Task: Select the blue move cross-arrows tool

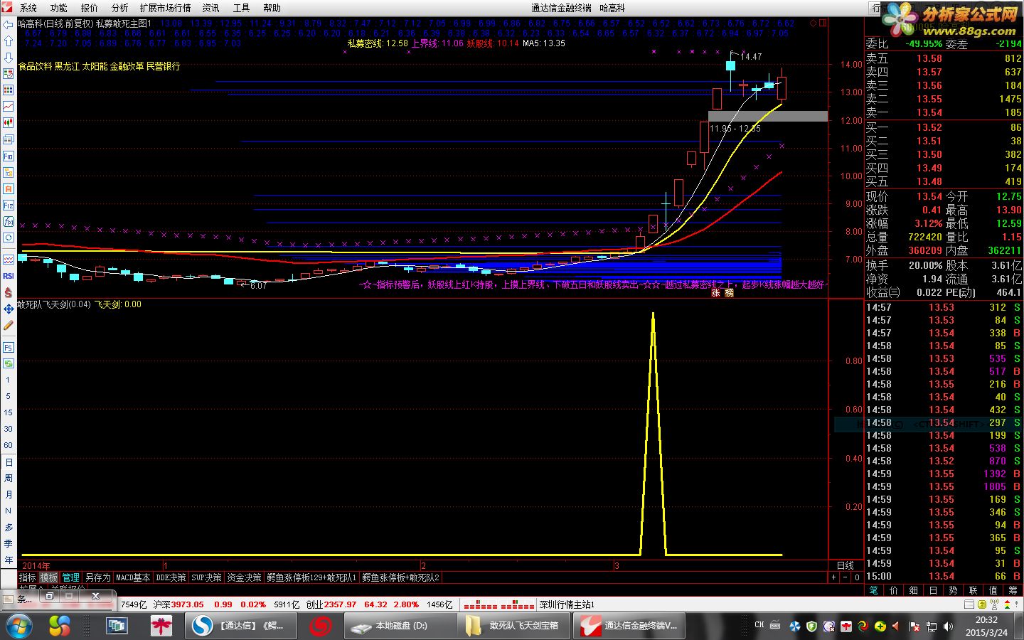Action: coord(8,309)
